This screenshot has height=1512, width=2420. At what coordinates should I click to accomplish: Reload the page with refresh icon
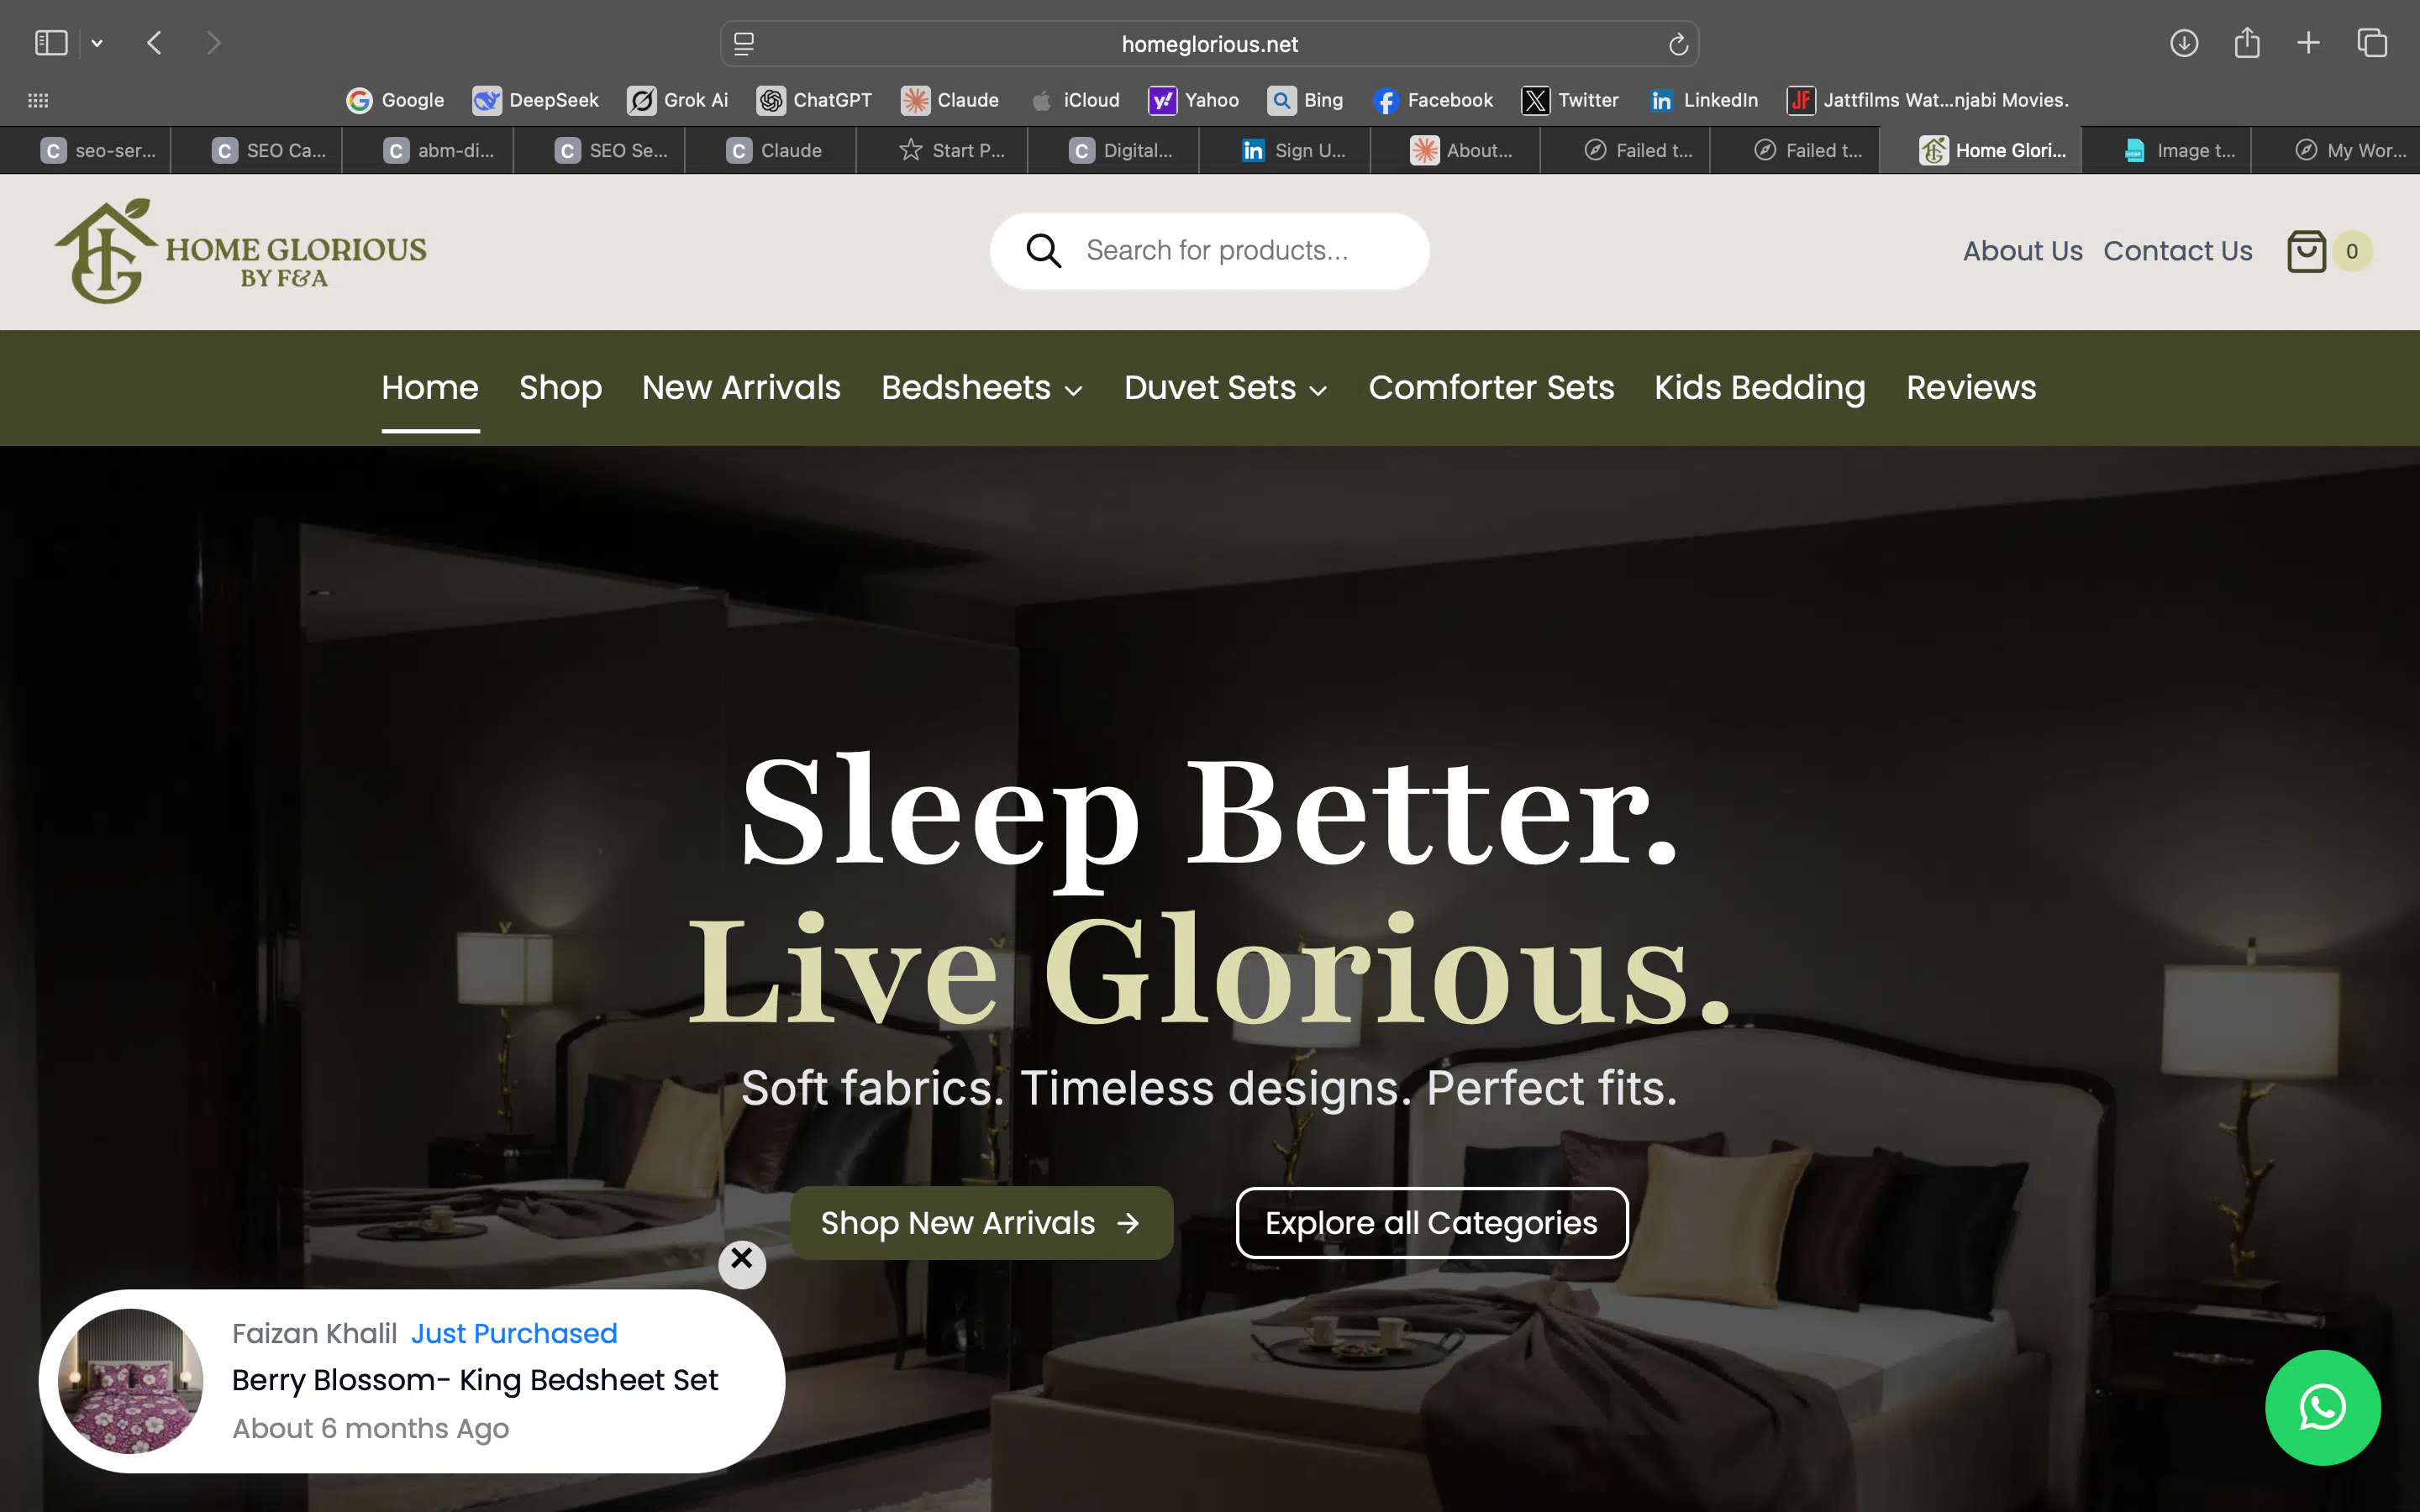click(x=1678, y=44)
